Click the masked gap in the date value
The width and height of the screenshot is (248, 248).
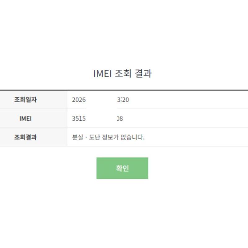point(101,100)
